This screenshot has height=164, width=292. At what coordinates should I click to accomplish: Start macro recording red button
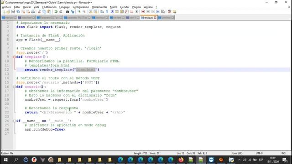(x=143, y=12)
